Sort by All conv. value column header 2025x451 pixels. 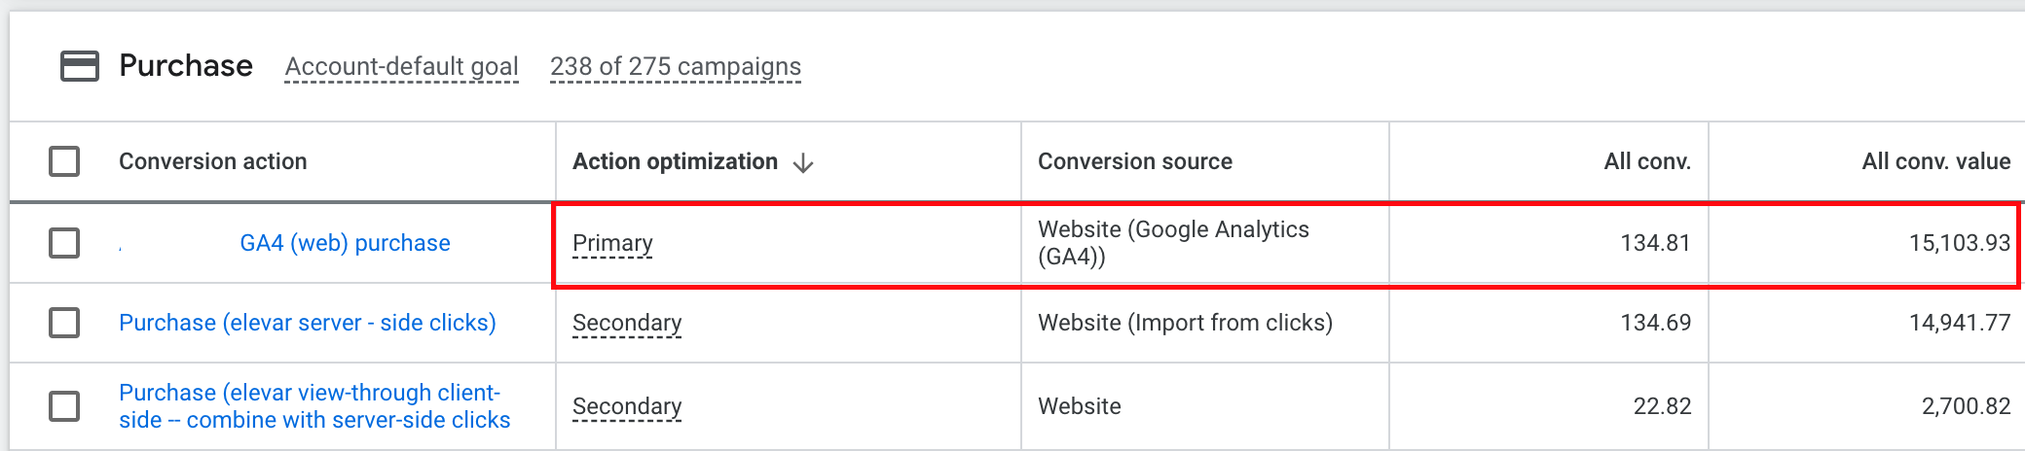[x=1935, y=161]
